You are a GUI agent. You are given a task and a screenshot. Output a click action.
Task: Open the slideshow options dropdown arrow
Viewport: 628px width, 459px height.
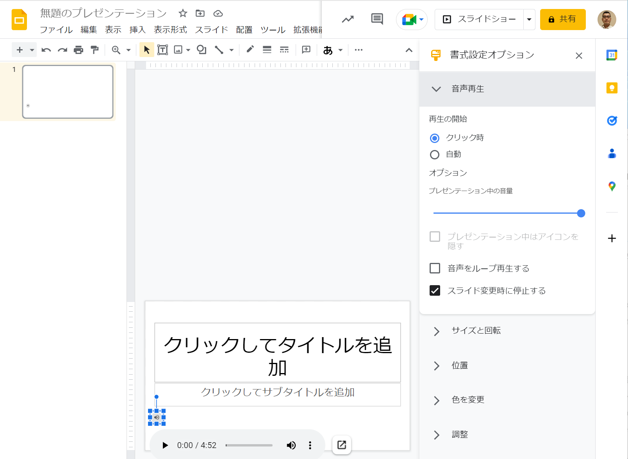click(x=529, y=19)
